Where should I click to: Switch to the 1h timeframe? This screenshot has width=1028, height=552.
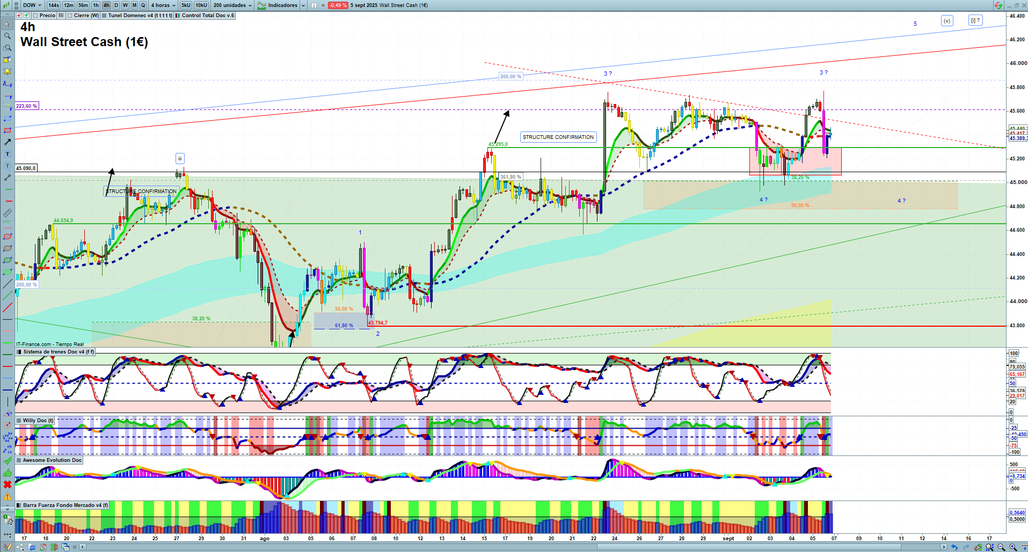tap(96, 5)
